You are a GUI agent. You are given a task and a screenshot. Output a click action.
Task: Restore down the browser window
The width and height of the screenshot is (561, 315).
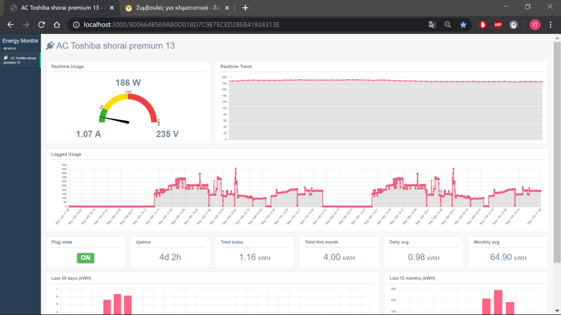pyautogui.click(x=528, y=7)
